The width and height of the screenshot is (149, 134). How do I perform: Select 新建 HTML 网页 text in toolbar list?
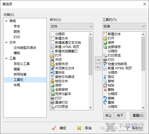[120, 68]
